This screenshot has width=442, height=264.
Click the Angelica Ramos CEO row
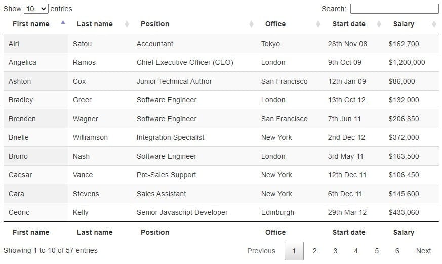point(221,62)
